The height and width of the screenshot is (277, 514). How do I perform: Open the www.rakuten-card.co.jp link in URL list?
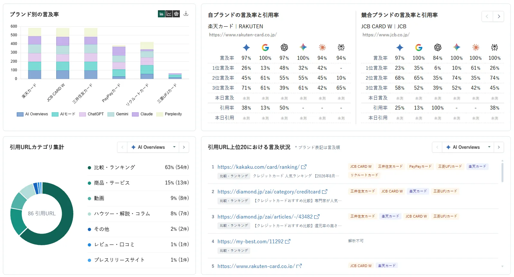256,266
